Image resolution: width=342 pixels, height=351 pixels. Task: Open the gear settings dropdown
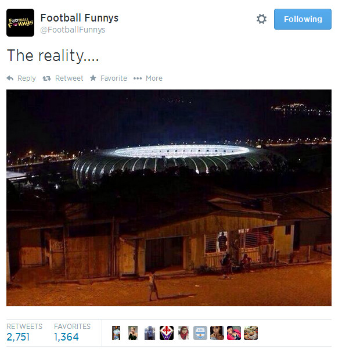click(x=261, y=19)
